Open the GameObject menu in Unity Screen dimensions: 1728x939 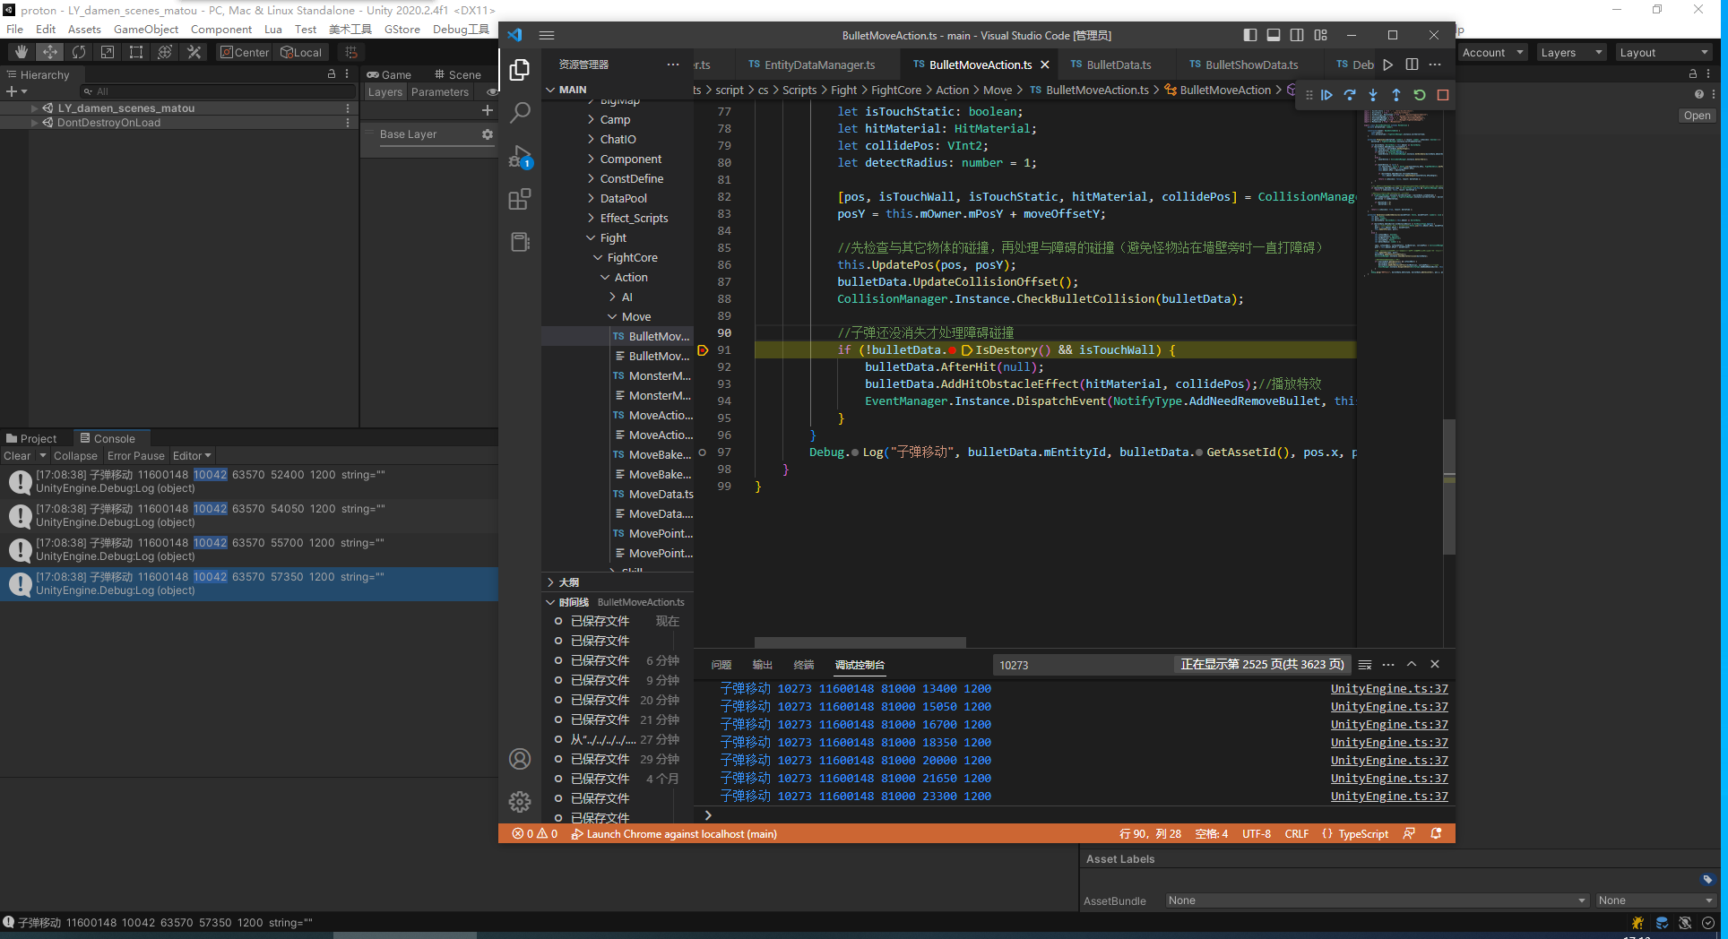coord(145,30)
